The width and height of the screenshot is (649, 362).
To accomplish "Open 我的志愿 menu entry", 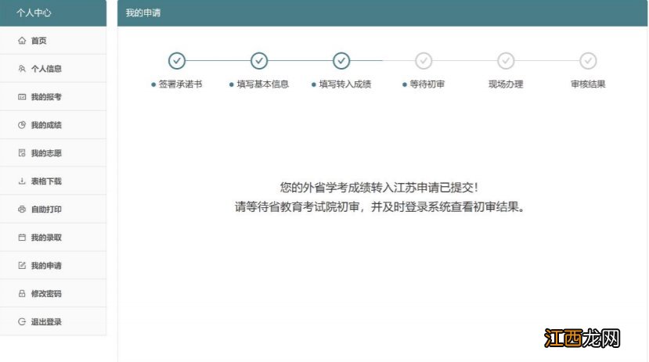I will tap(53, 153).
